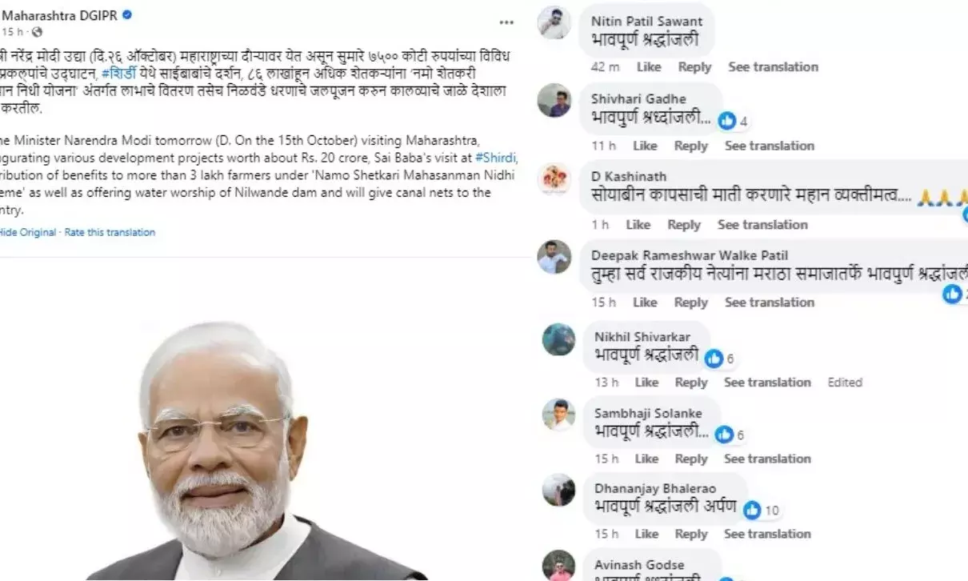
Task: Open Nitin Patil Sawant's profile picture
Action: coord(554,23)
